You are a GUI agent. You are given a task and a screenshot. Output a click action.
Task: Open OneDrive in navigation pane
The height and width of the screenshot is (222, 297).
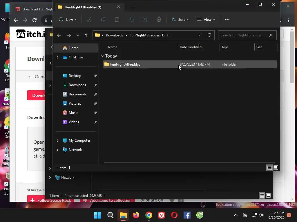pyautogui.click(x=76, y=57)
